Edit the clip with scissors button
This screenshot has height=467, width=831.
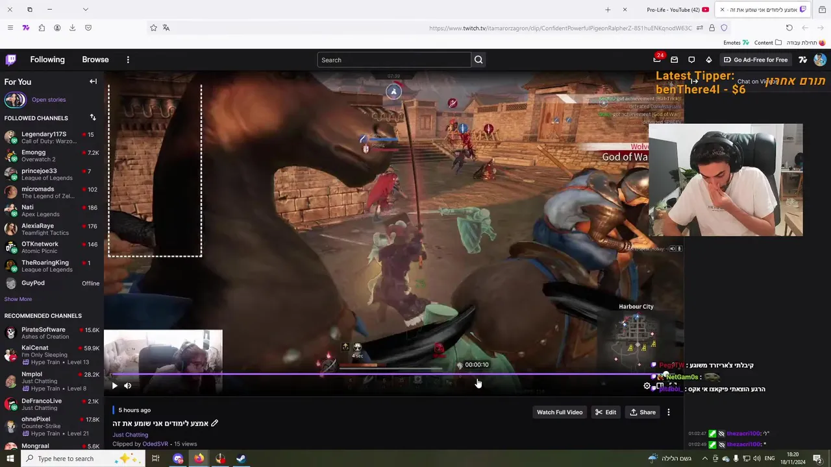pos(606,413)
